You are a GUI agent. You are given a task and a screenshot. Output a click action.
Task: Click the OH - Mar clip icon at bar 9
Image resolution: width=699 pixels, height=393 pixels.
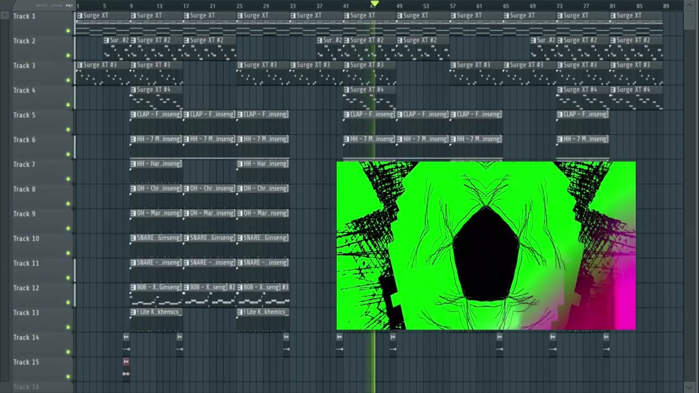[133, 213]
